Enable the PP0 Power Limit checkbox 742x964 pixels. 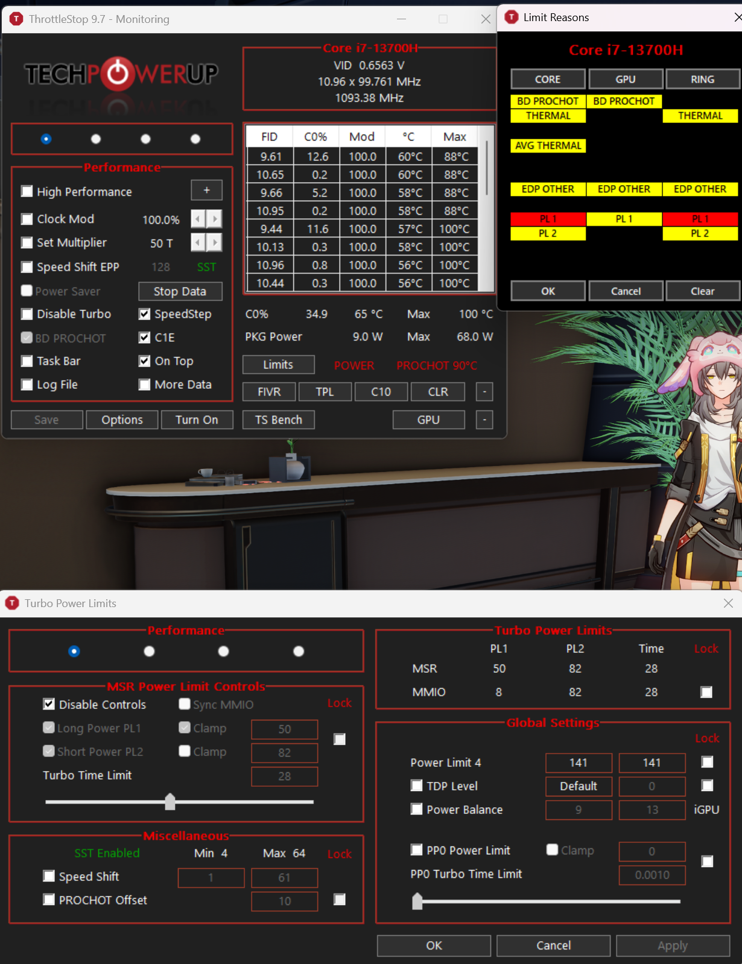tap(416, 850)
